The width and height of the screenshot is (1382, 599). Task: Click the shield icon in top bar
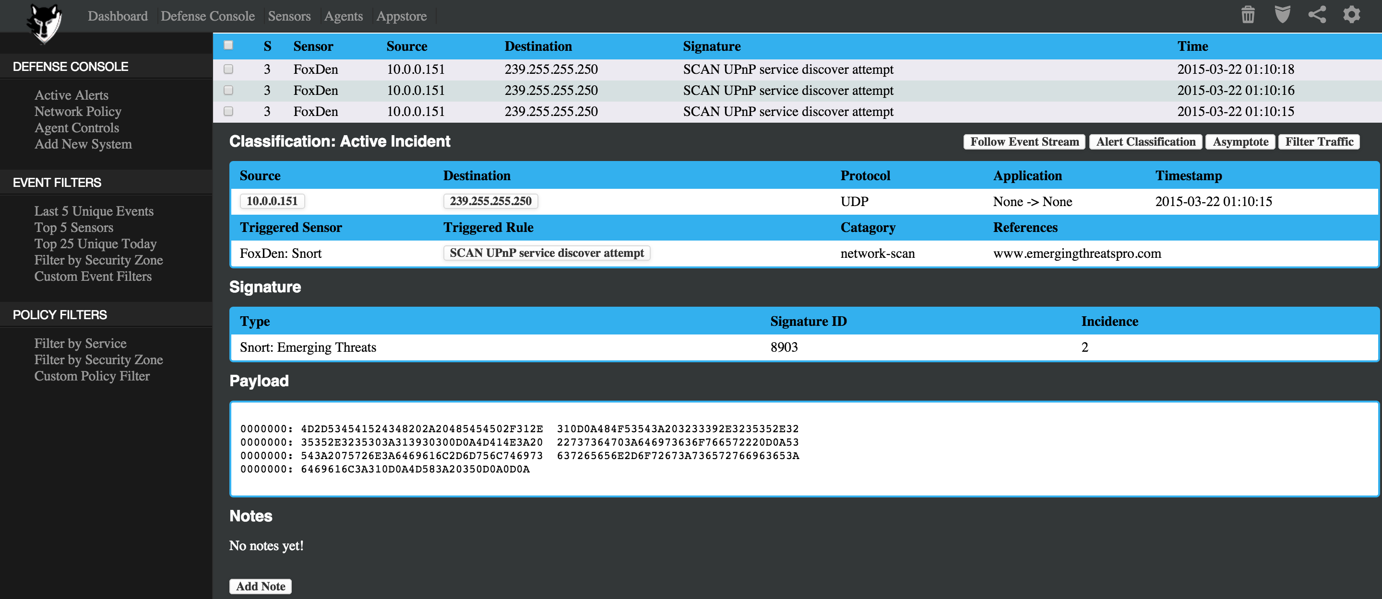click(1282, 15)
